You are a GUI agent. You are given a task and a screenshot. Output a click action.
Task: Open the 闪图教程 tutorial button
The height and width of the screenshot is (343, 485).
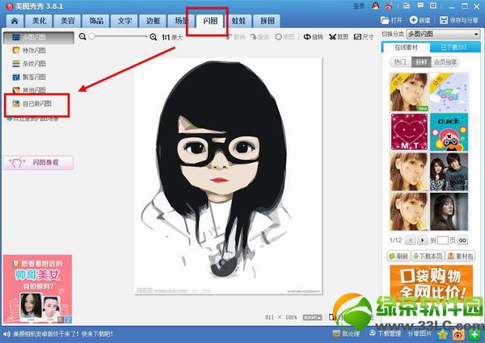tap(38, 162)
